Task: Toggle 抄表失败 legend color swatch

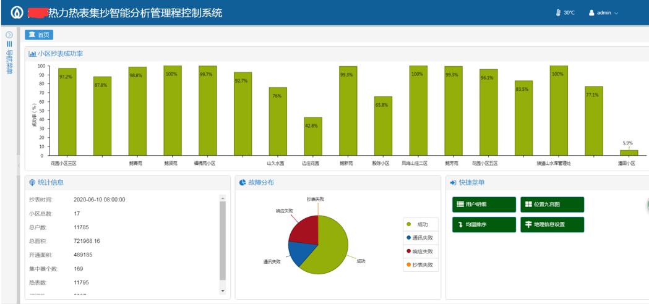Action: coord(408,264)
